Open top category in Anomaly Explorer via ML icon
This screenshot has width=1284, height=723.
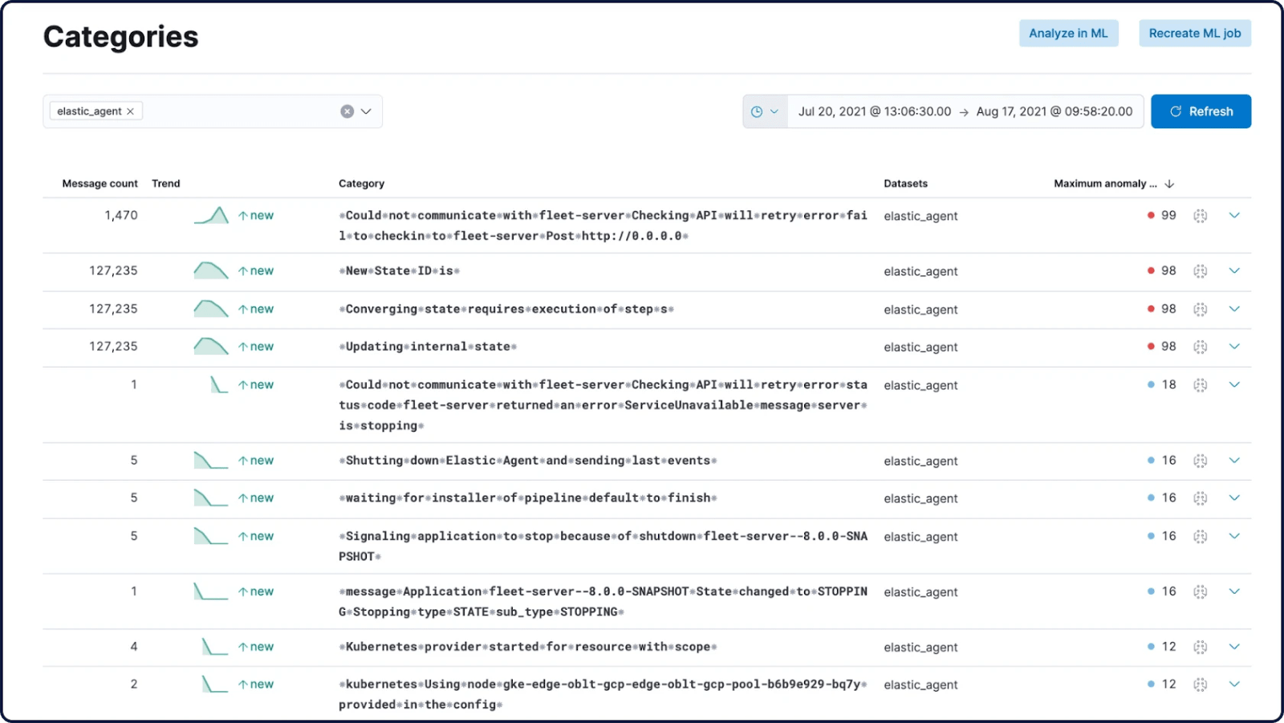point(1200,215)
